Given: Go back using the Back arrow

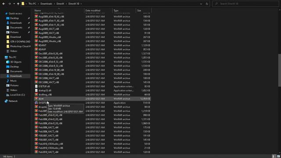Looking at the screenshot, I should 4,4.
